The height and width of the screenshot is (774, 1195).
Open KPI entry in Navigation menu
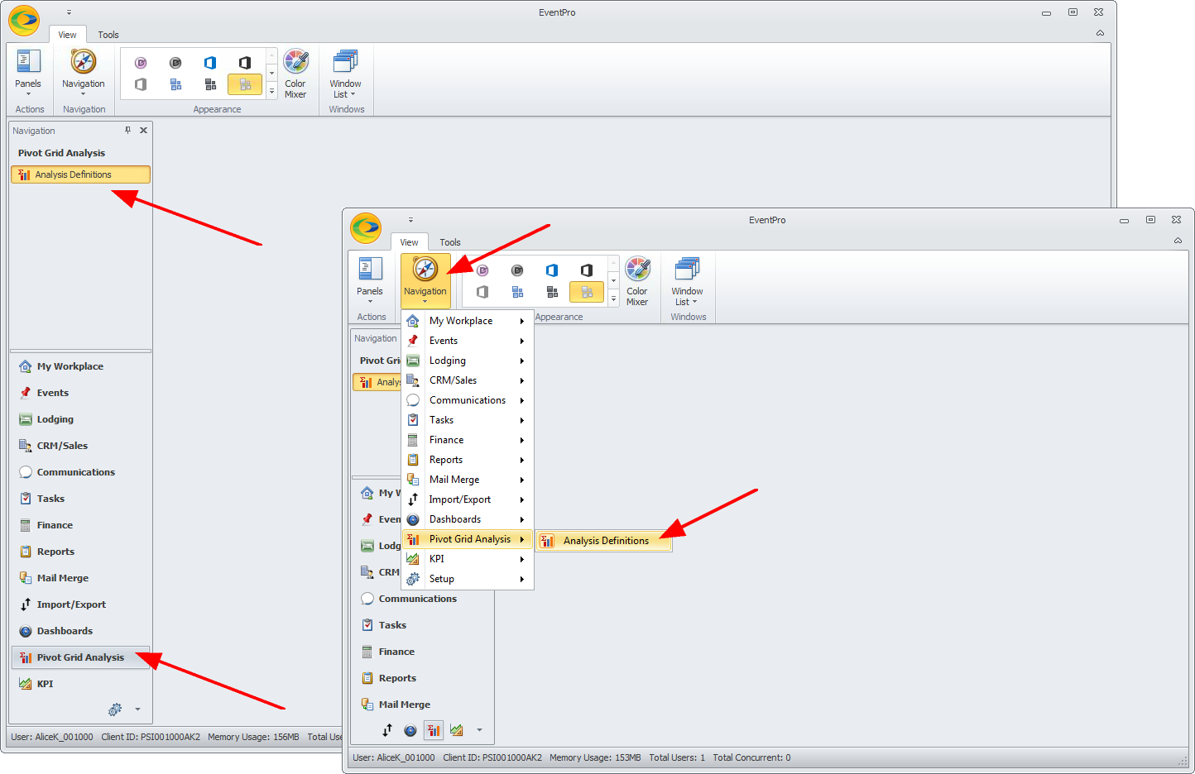(x=468, y=559)
